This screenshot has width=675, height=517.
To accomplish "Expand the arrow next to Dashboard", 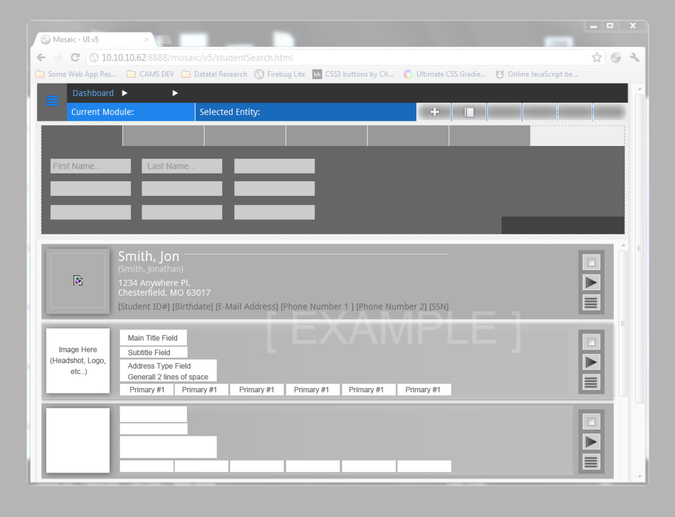I will 125,93.
